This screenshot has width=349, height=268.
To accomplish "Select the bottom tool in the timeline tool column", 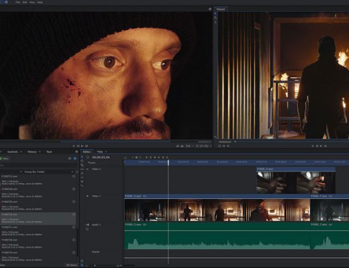I will click(x=82, y=186).
